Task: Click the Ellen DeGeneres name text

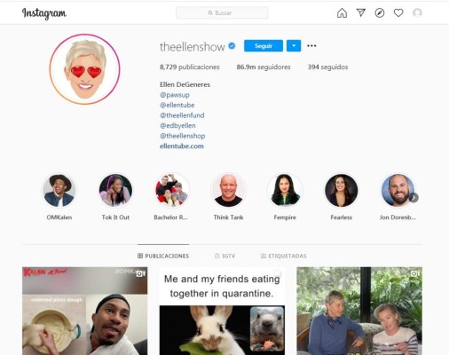Action: [x=185, y=84]
